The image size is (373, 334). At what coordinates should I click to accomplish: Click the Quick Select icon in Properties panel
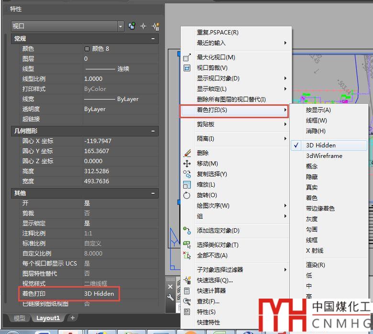155,26
